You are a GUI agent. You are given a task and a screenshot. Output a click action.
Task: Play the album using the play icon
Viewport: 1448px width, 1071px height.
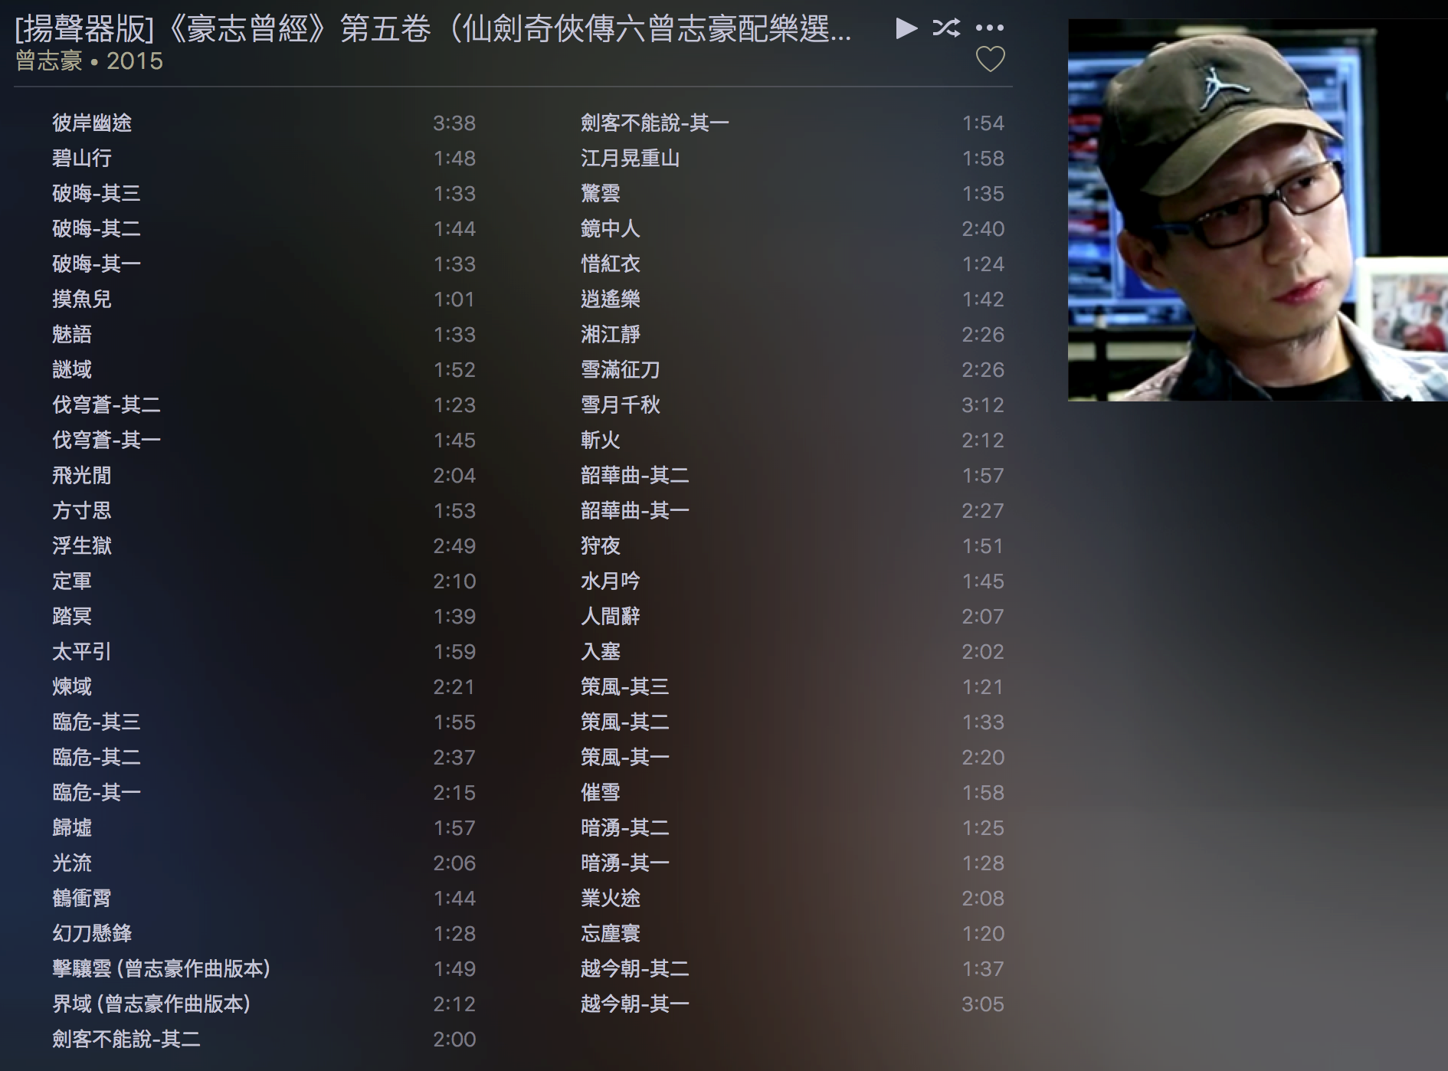(x=906, y=28)
